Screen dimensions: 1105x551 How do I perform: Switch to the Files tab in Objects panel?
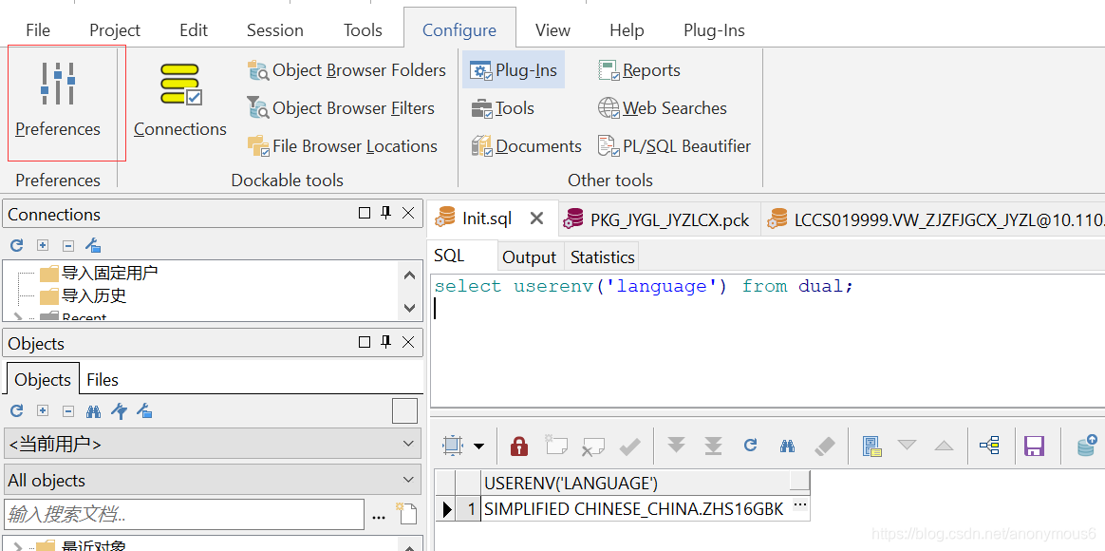[103, 380]
